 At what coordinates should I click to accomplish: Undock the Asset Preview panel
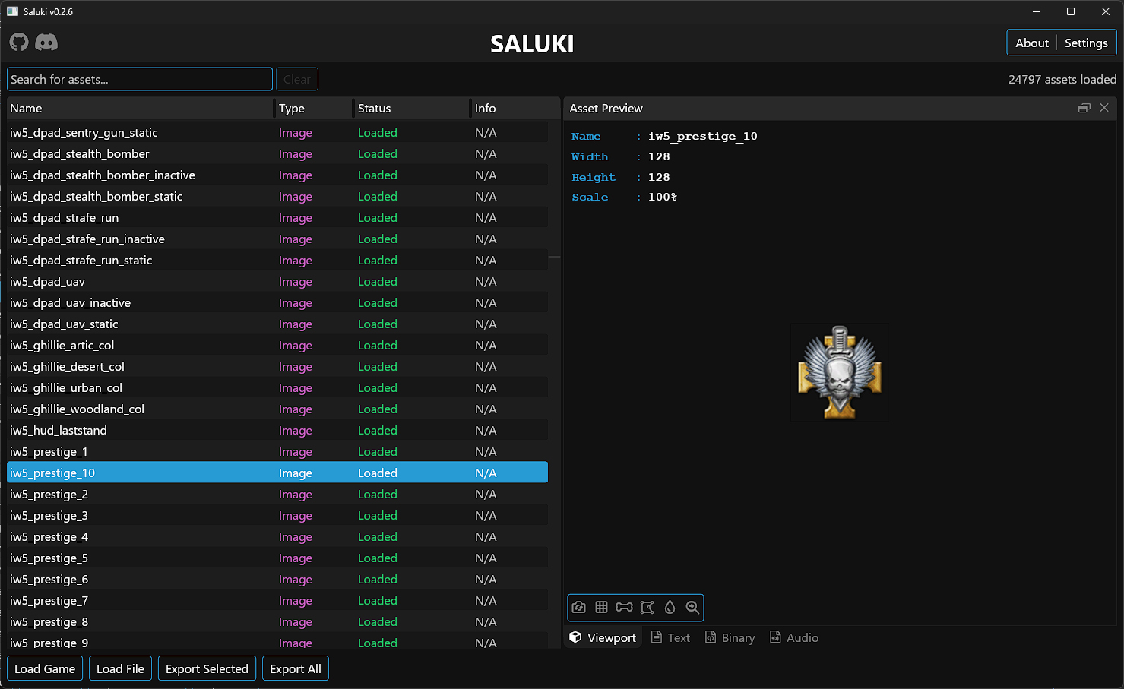click(1084, 108)
